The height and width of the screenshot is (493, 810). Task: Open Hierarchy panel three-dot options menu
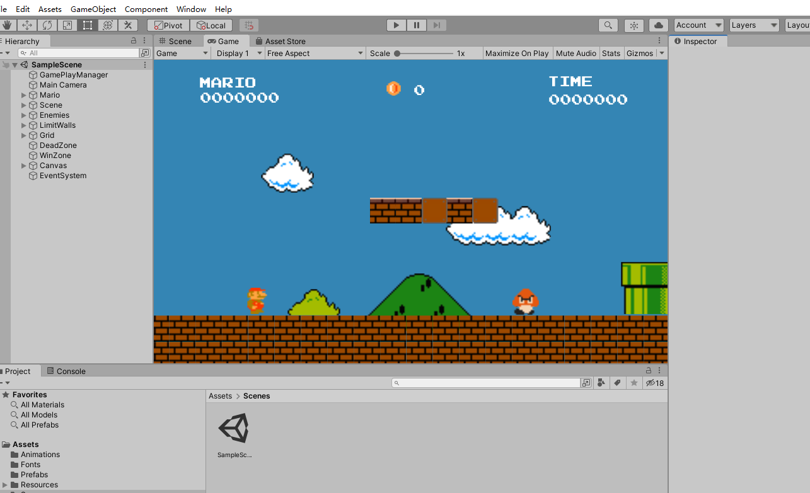pyautogui.click(x=144, y=41)
